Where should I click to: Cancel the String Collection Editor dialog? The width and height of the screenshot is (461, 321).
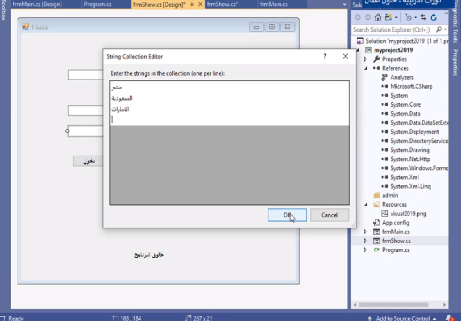pos(329,215)
